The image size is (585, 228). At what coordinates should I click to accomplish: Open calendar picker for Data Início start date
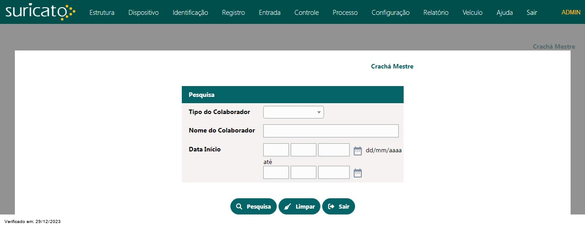pos(358,150)
